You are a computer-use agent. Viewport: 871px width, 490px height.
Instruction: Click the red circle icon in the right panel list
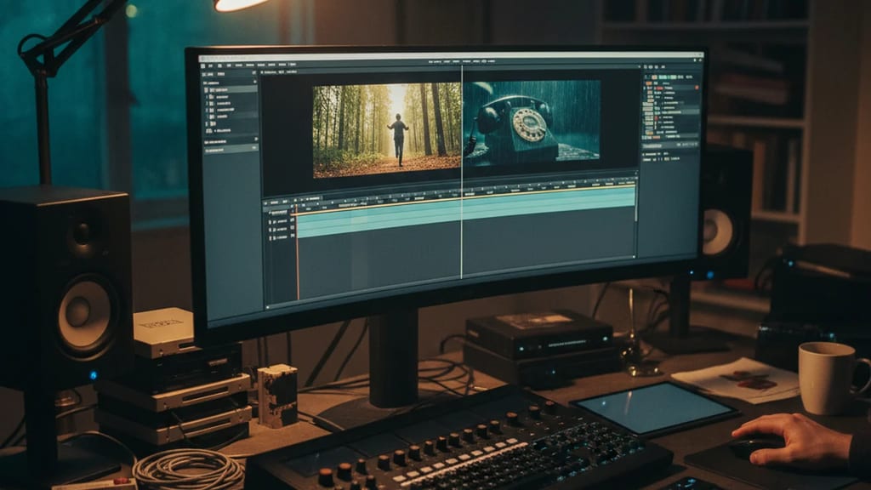(656, 117)
